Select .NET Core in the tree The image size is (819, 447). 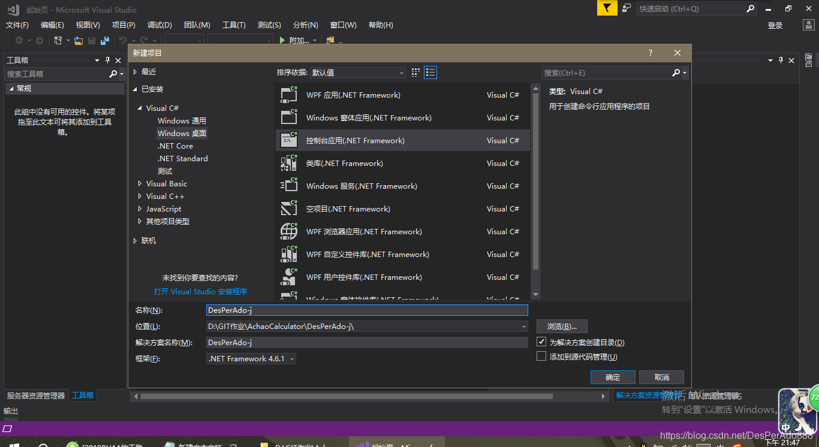click(x=175, y=146)
